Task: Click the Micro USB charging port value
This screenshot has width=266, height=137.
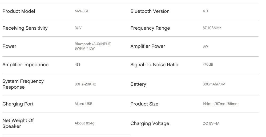Action: 83,104
